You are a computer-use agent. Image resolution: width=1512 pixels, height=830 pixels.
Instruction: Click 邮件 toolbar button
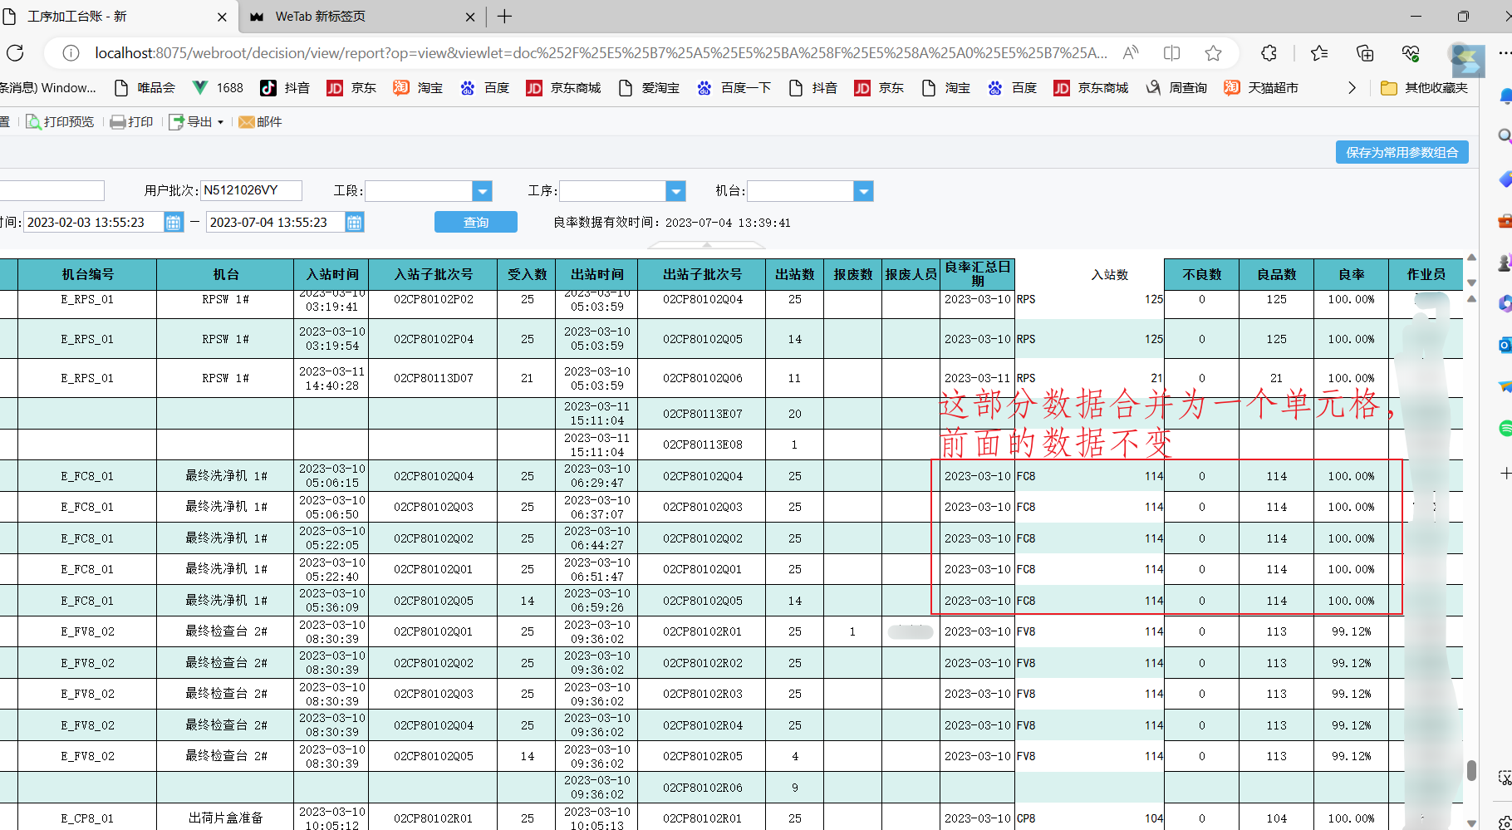[x=260, y=122]
